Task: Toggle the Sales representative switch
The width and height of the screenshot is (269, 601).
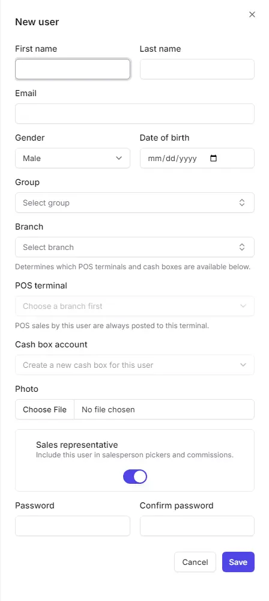Action: tap(135, 477)
